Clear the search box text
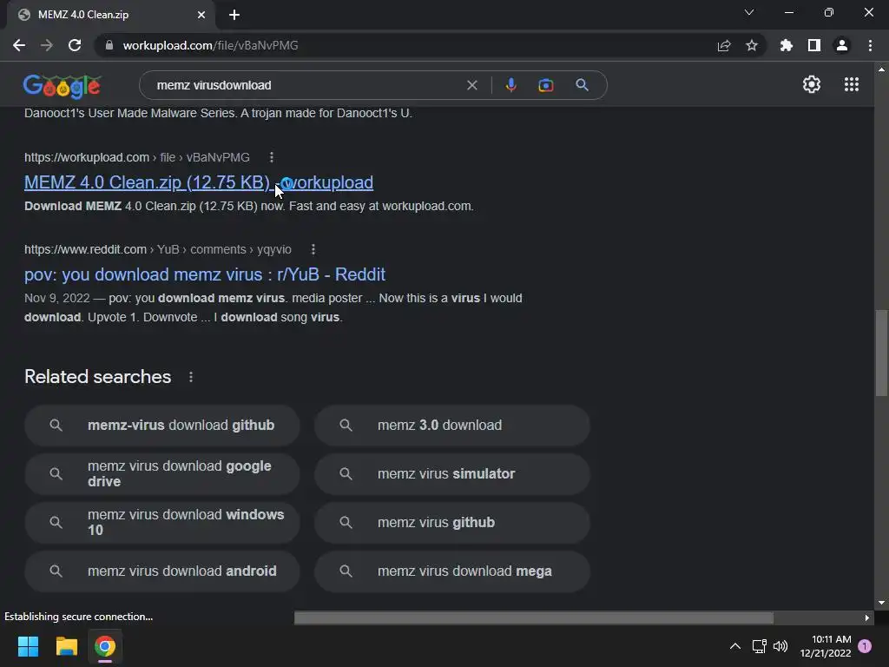Screen dimensions: 889x667 tap(471, 85)
